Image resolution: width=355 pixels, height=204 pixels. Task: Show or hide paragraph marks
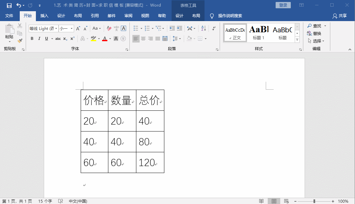(214, 28)
